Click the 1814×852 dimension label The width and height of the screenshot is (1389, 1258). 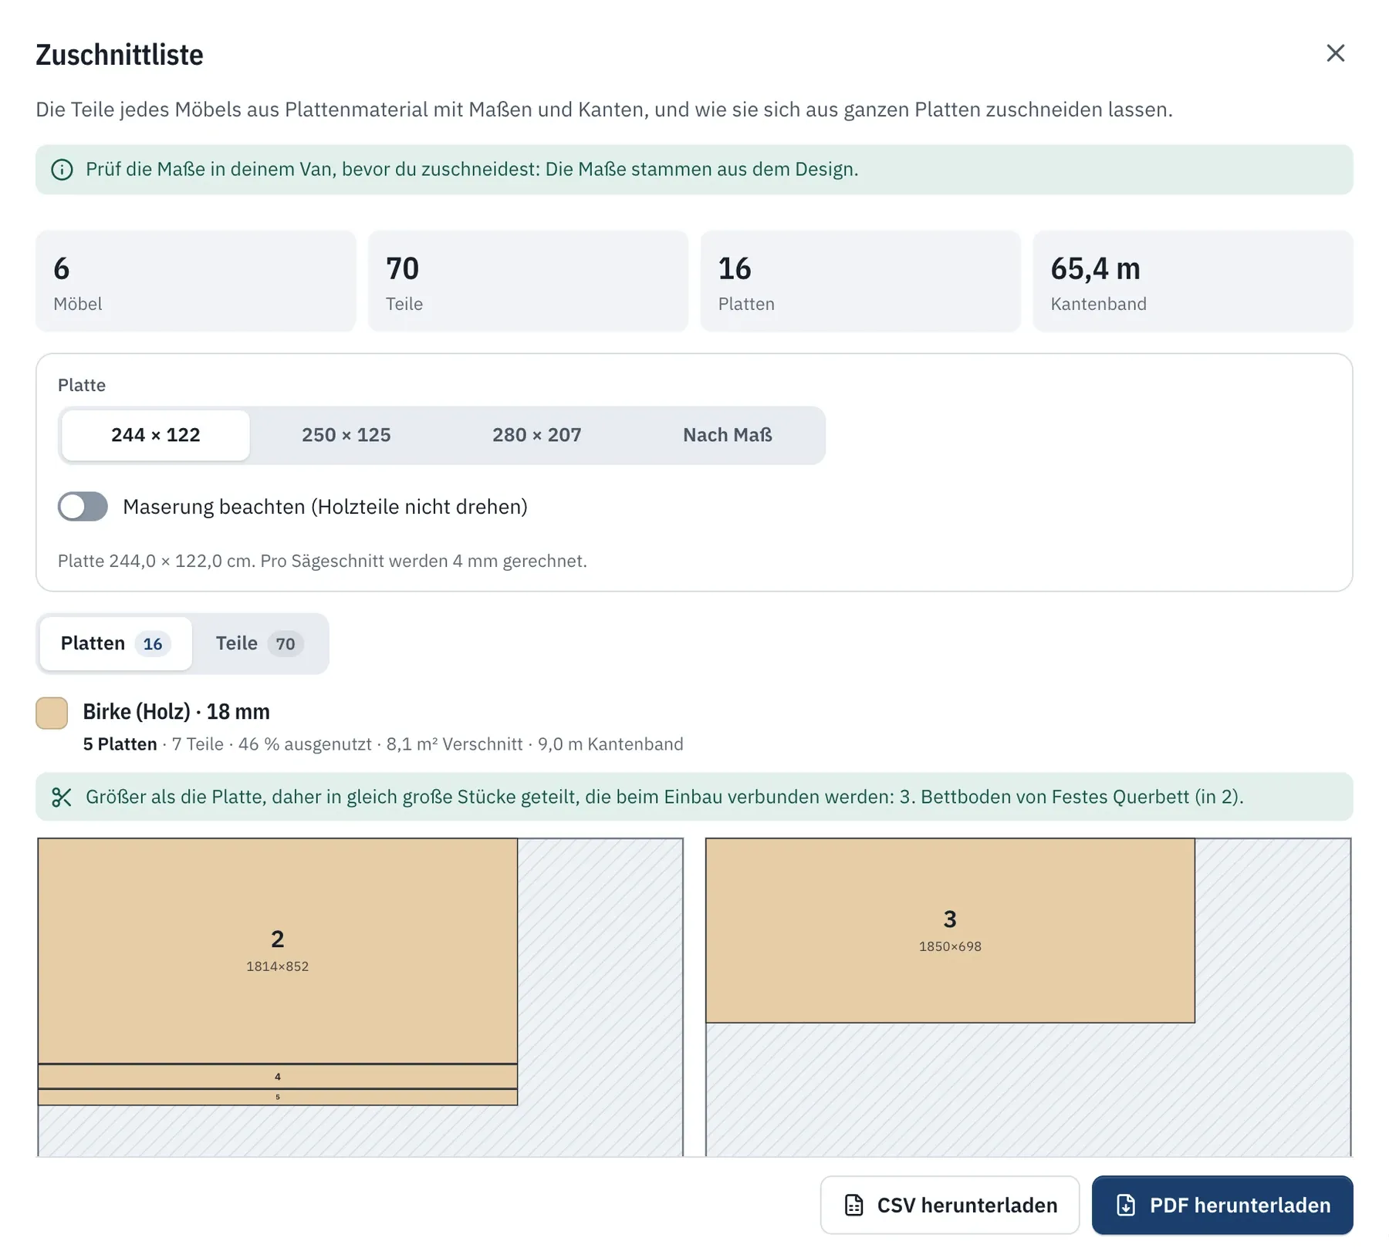tap(278, 966)
